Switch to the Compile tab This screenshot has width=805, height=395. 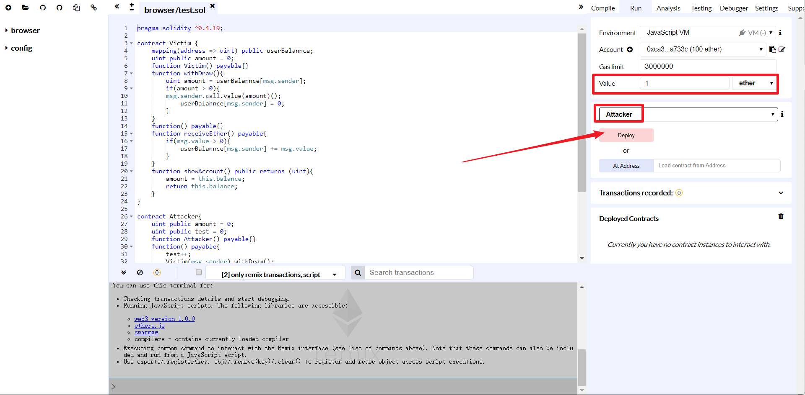coord(603,8)
